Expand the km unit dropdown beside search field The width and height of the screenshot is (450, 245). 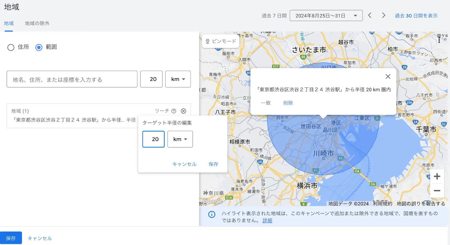click(x=178, y=79)
